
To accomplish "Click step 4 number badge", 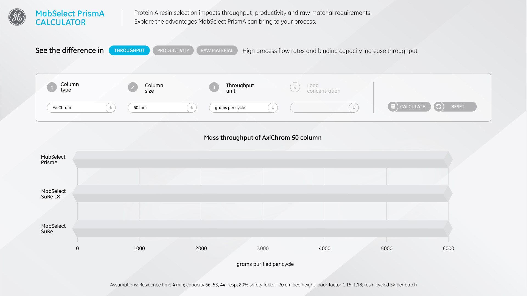I will [295, 87].
